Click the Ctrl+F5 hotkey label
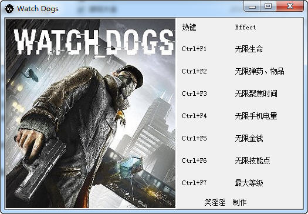This screenshot has width=308, height=214. [x=194, y=138]
